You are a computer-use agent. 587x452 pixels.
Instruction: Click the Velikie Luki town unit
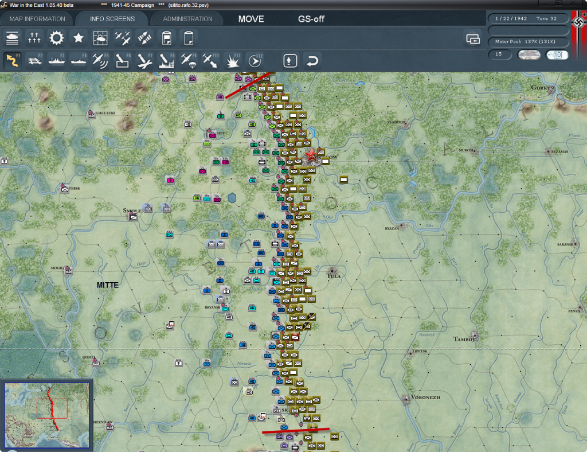coord(91,115)
